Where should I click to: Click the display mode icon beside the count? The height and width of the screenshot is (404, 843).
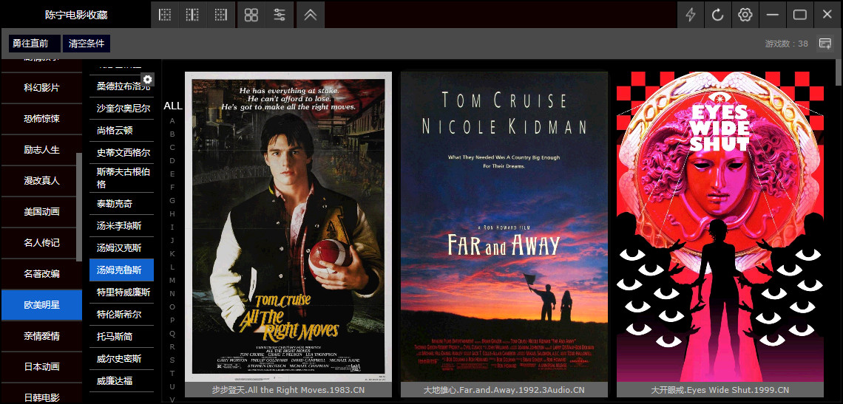click(x=825, y=44)
